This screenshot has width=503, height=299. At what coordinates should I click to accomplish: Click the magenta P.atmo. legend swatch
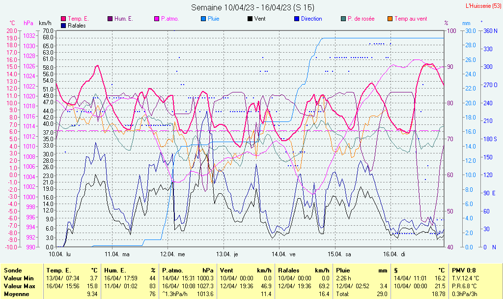(x=157, y=19)
